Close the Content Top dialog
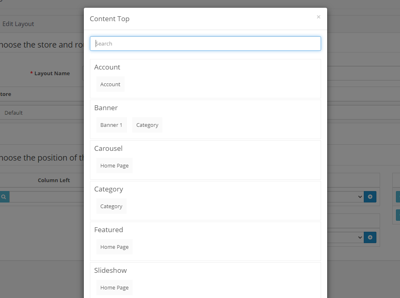The image size is (400, 298). (x=318, y=17)
